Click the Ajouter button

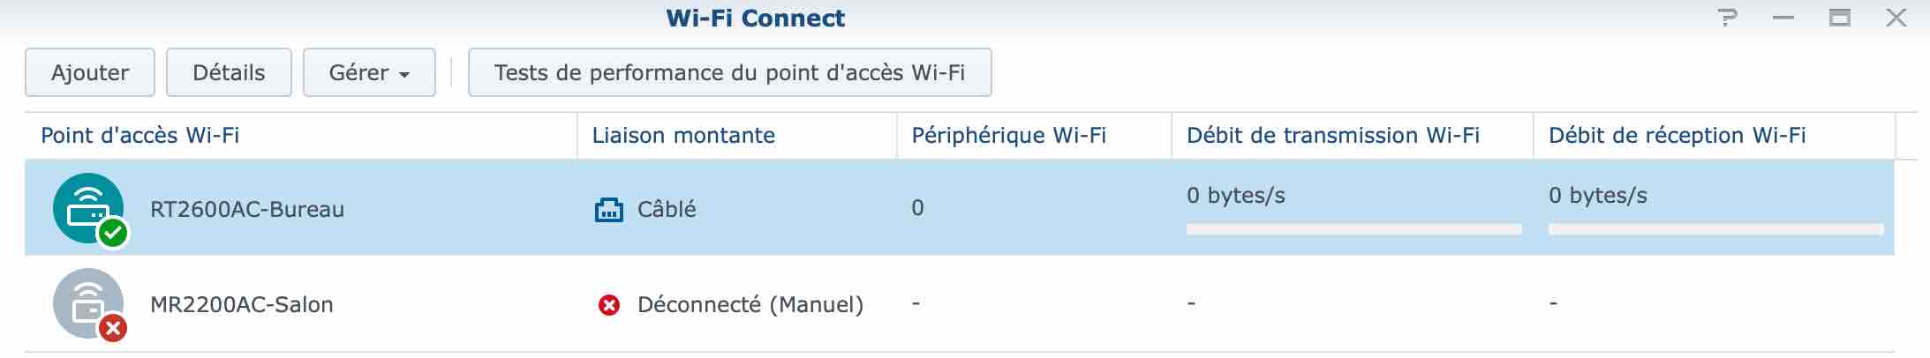click(x=90, y=72)
